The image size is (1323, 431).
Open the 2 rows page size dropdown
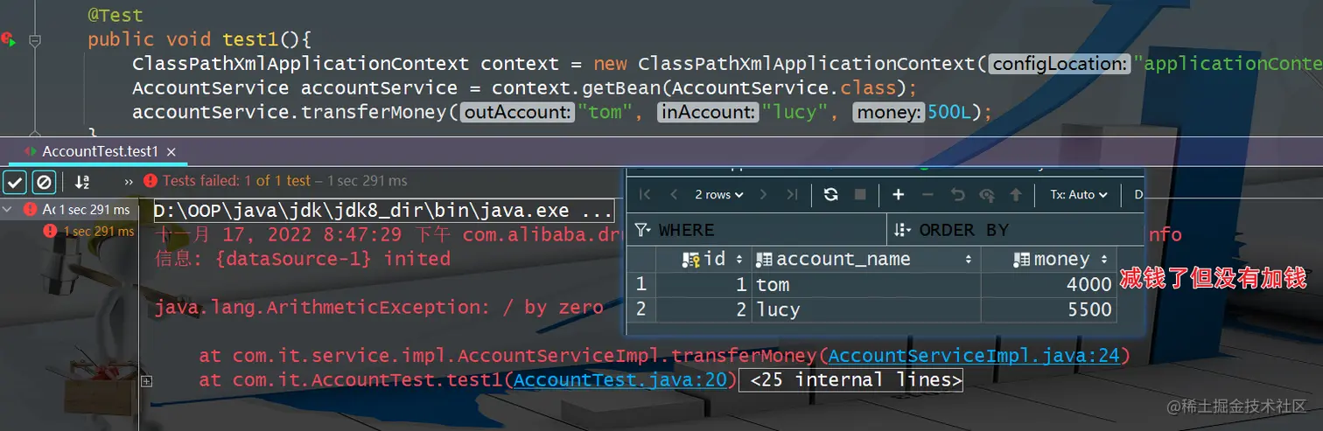tap(719, 195)
